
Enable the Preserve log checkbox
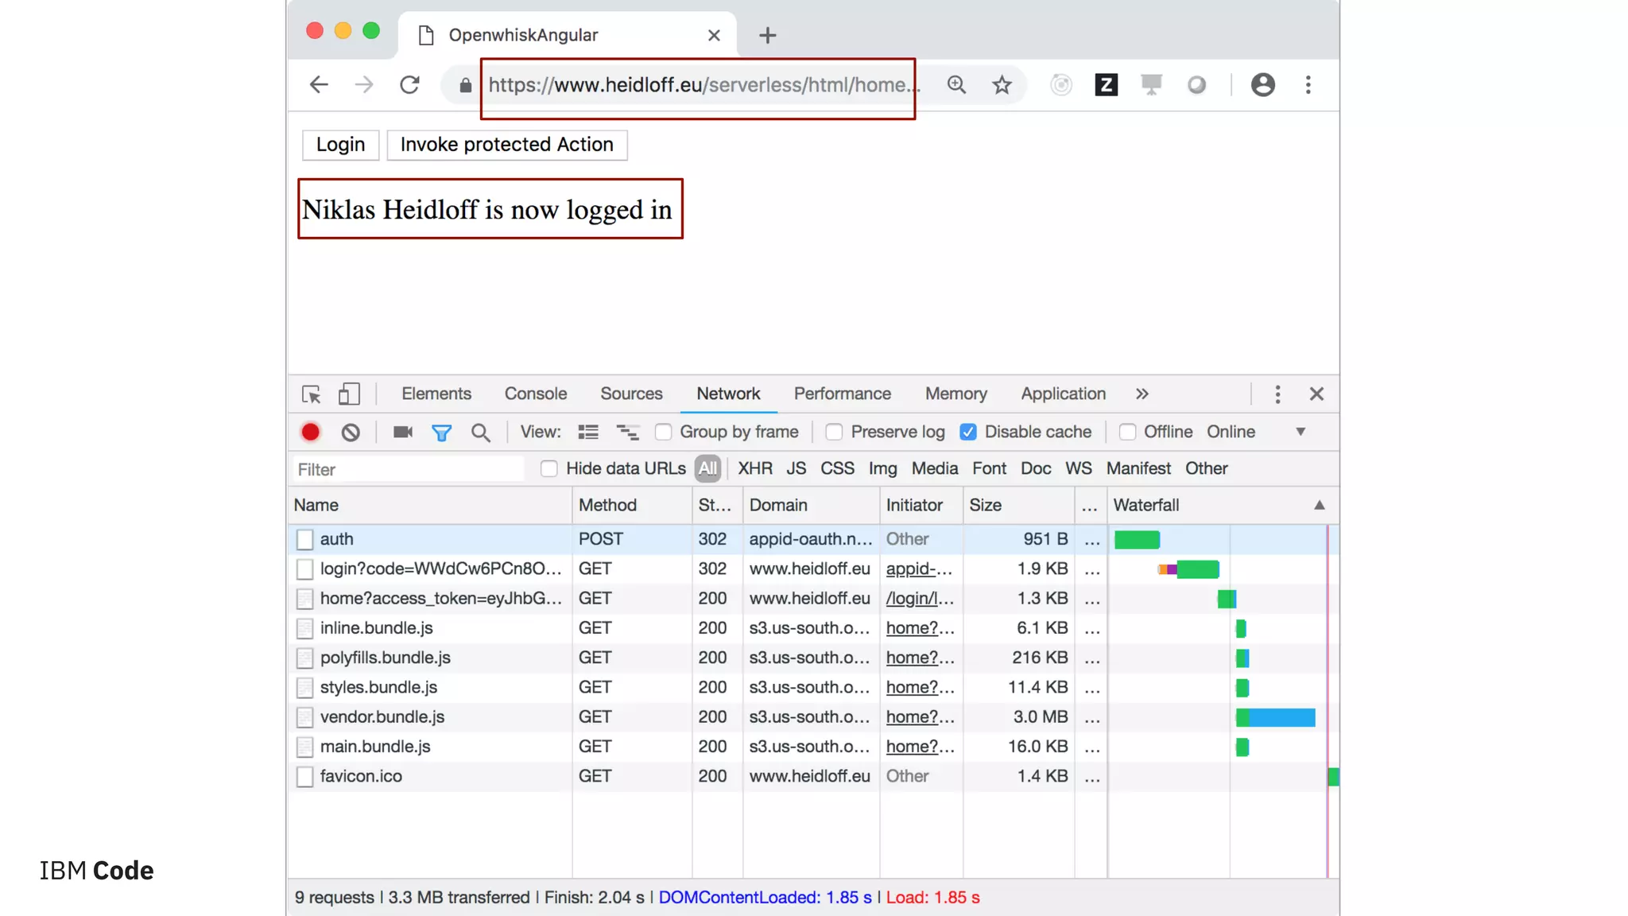tap(834, 432)
